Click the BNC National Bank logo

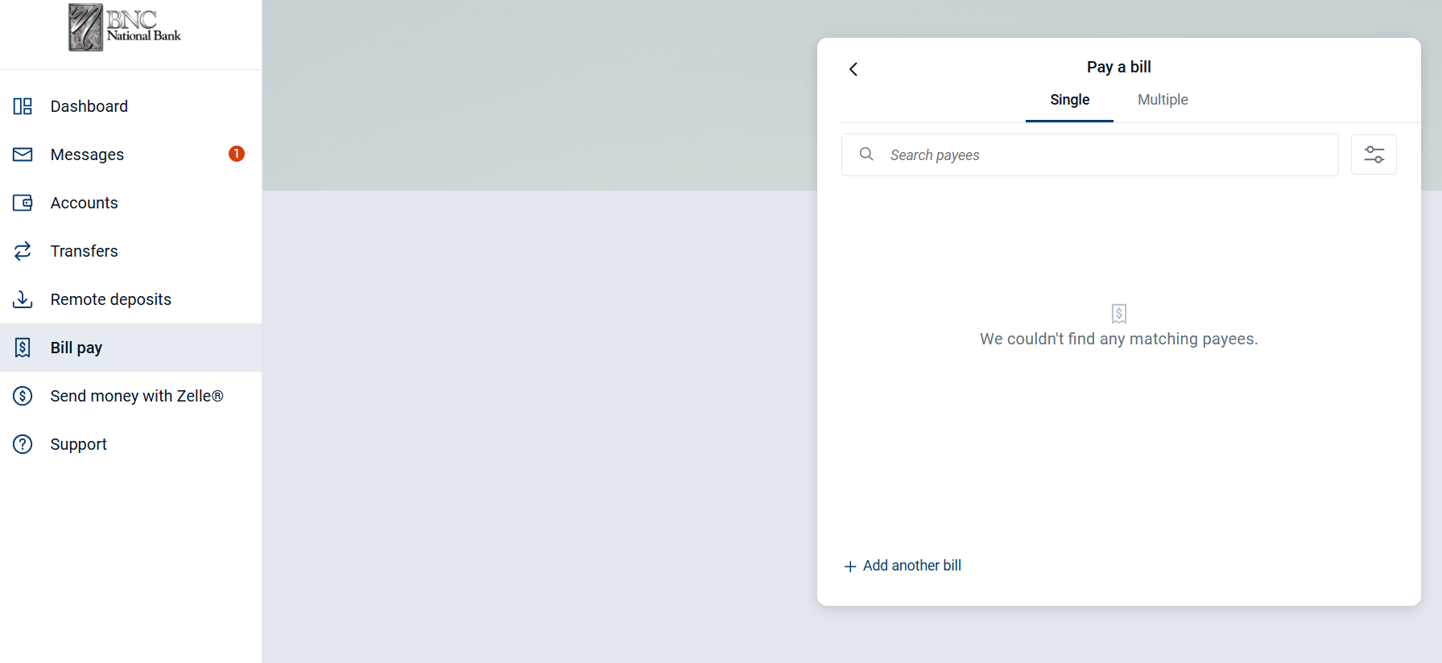point(126,27)
